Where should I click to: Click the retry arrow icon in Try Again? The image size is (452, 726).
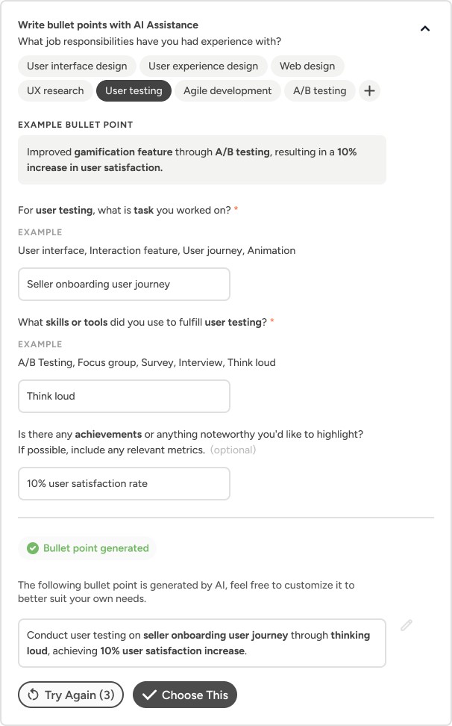[33, 695]
